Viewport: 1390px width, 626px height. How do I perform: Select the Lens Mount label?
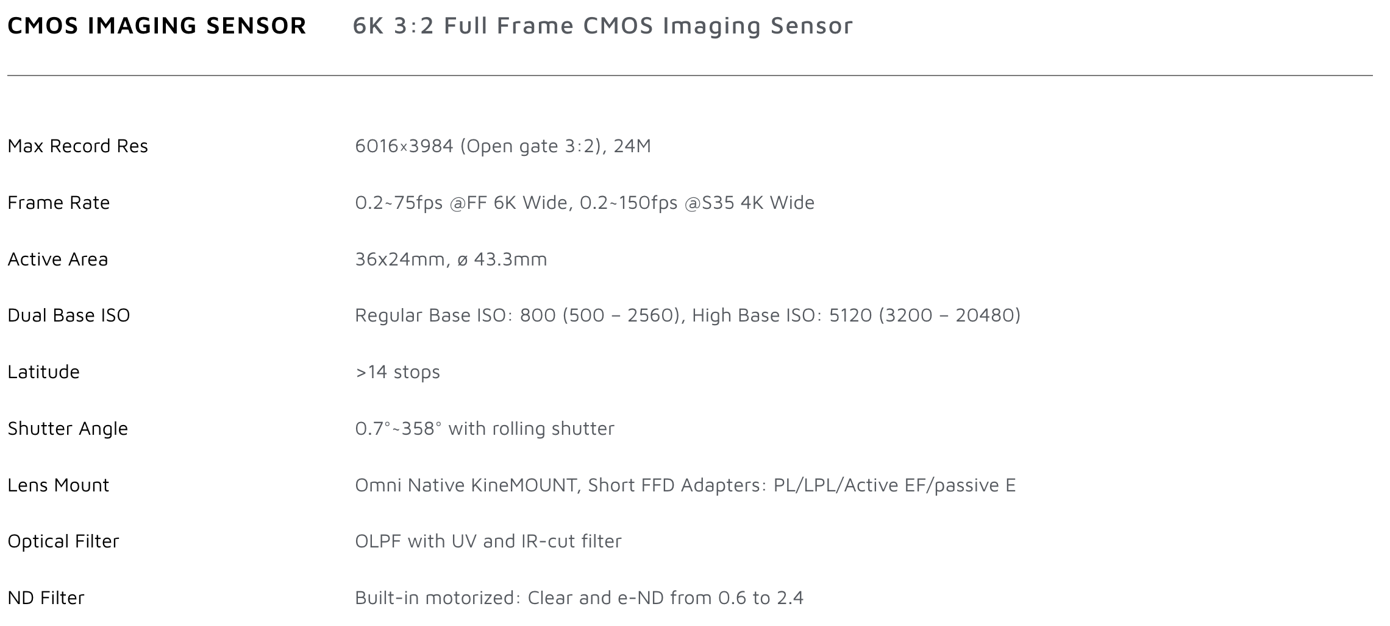pyautogui.click(x=58, y=485)
